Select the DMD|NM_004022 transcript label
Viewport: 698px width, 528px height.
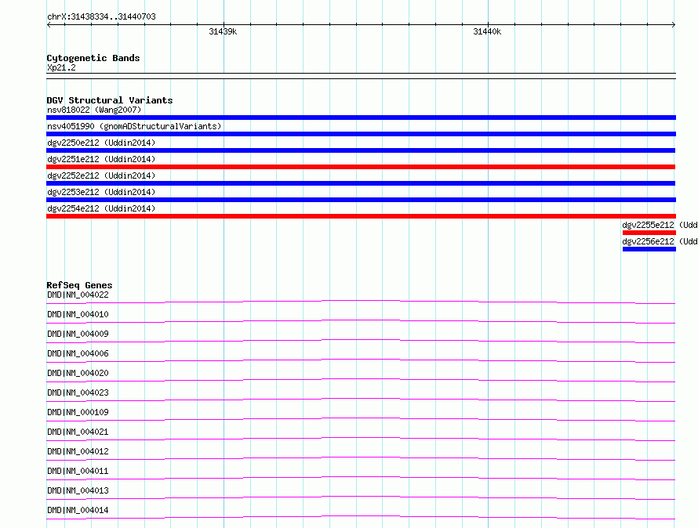pyautogui.click(x=78, y=295)
